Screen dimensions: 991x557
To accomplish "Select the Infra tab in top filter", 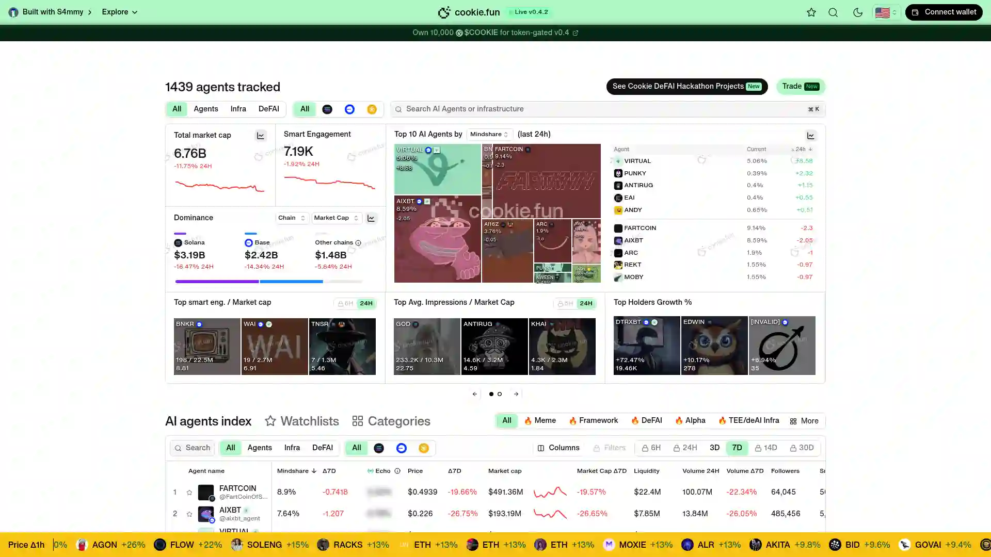I will click(238, 109).
